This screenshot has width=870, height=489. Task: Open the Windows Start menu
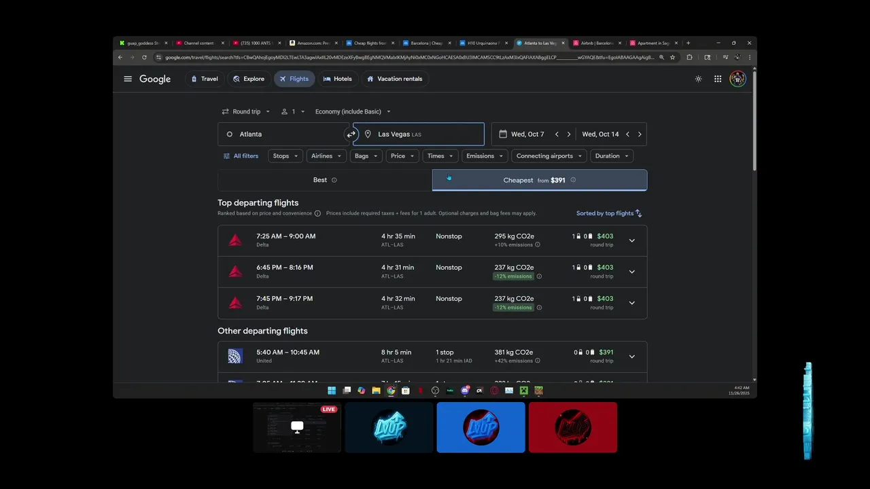(332, 391)
